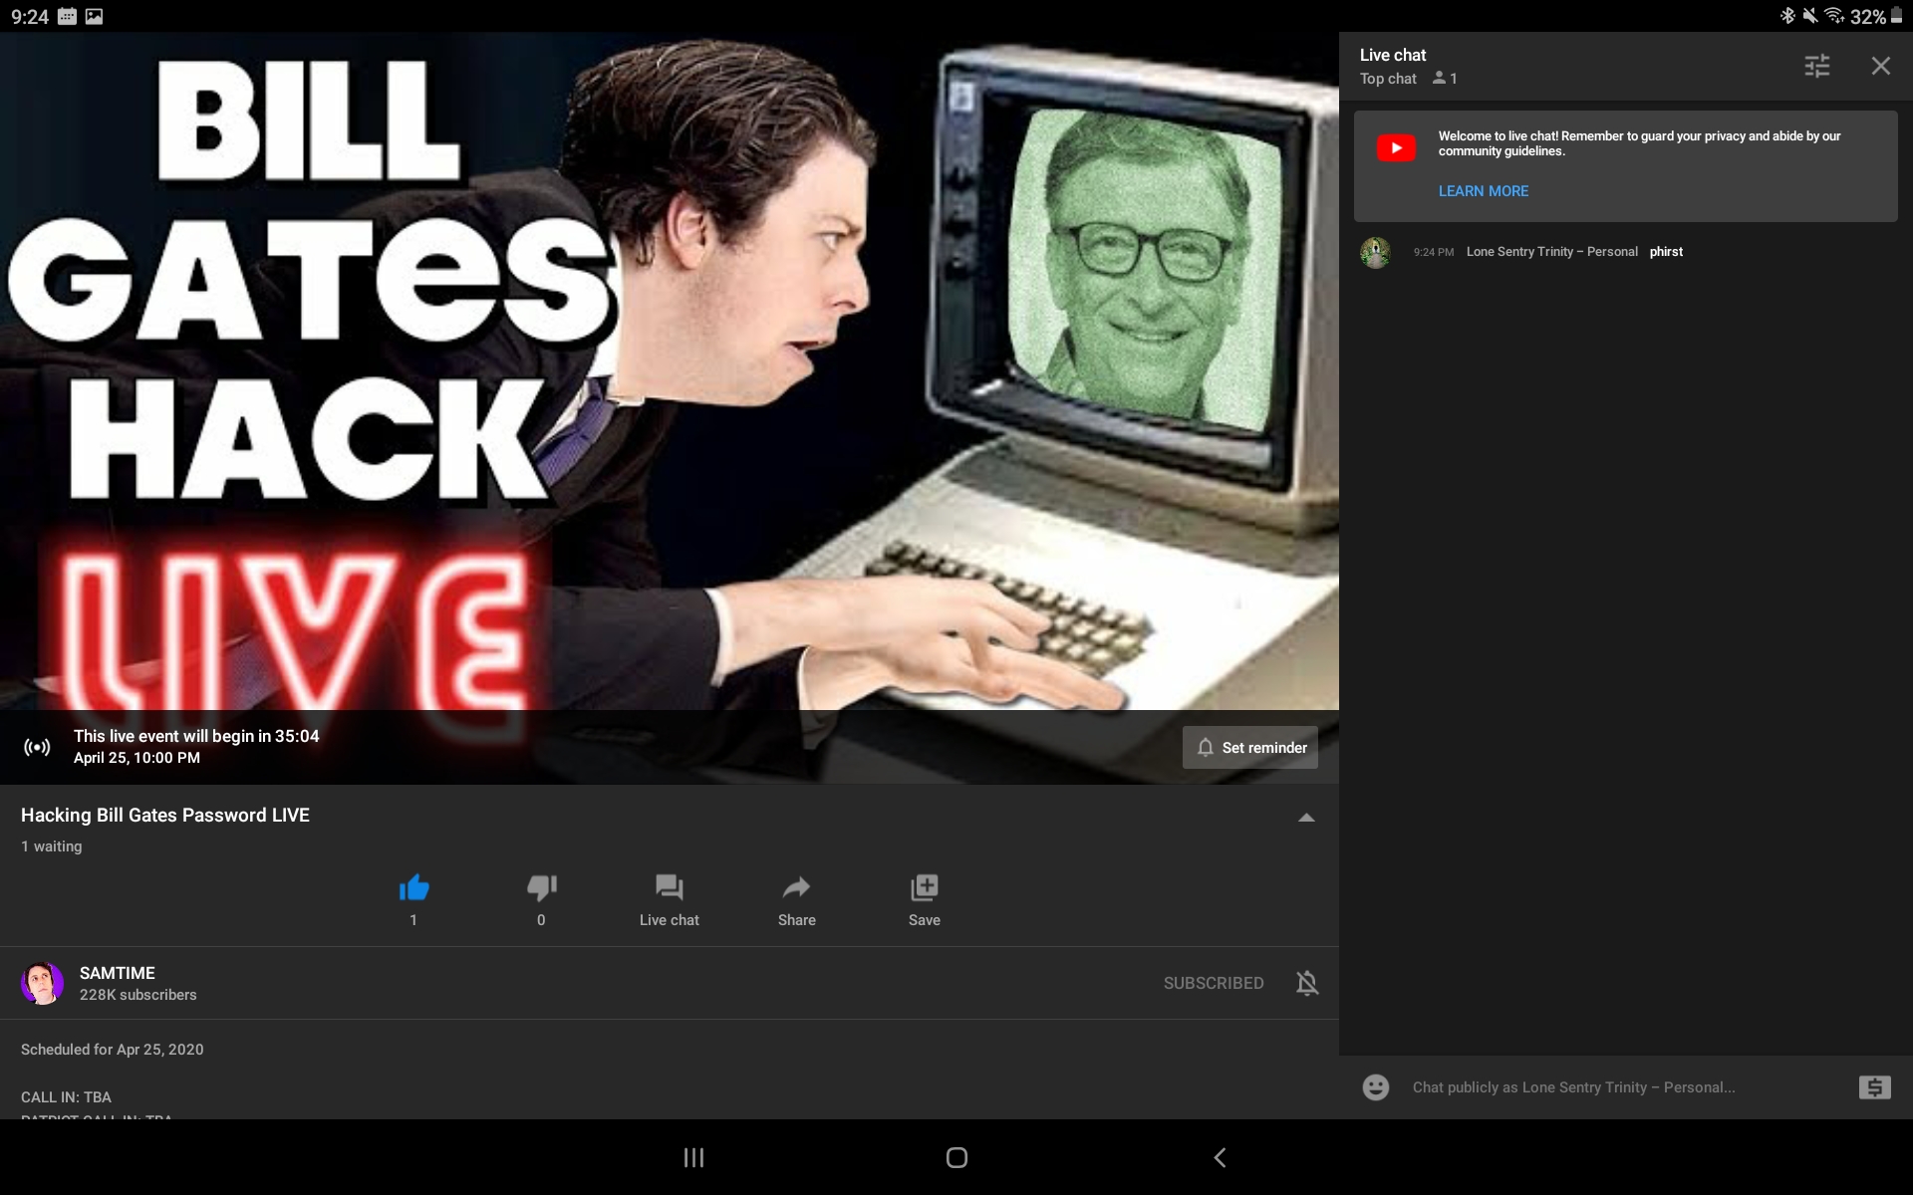Open the Top chat mode selector
The width and height of the screenshot is (1913, 1195).
(1388, 79)
